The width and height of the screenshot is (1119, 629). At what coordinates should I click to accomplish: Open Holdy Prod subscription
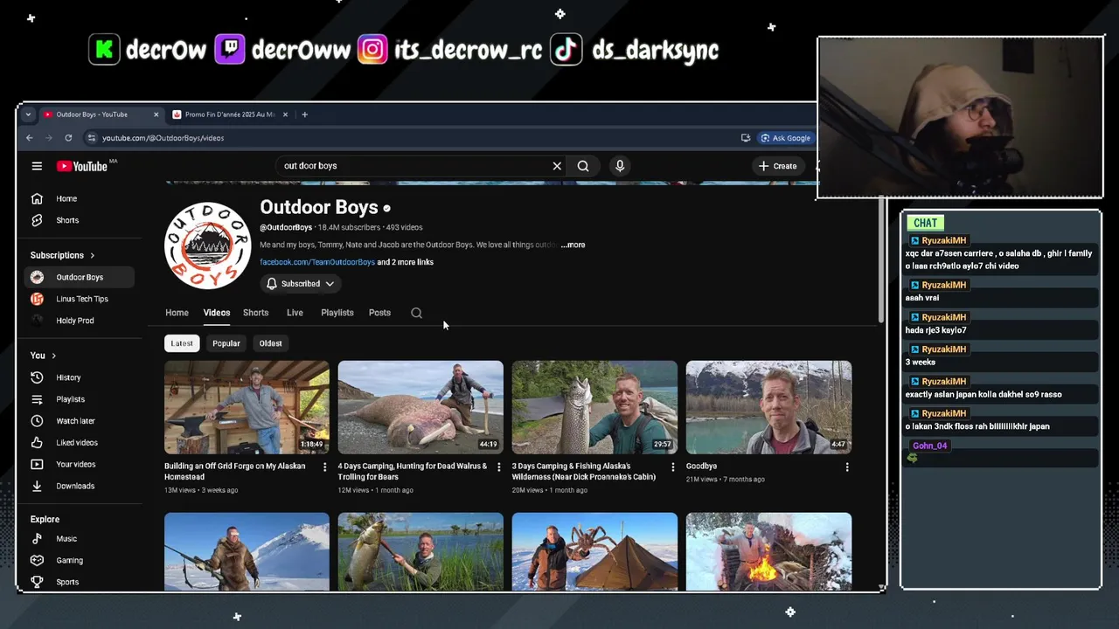[79, 321]
